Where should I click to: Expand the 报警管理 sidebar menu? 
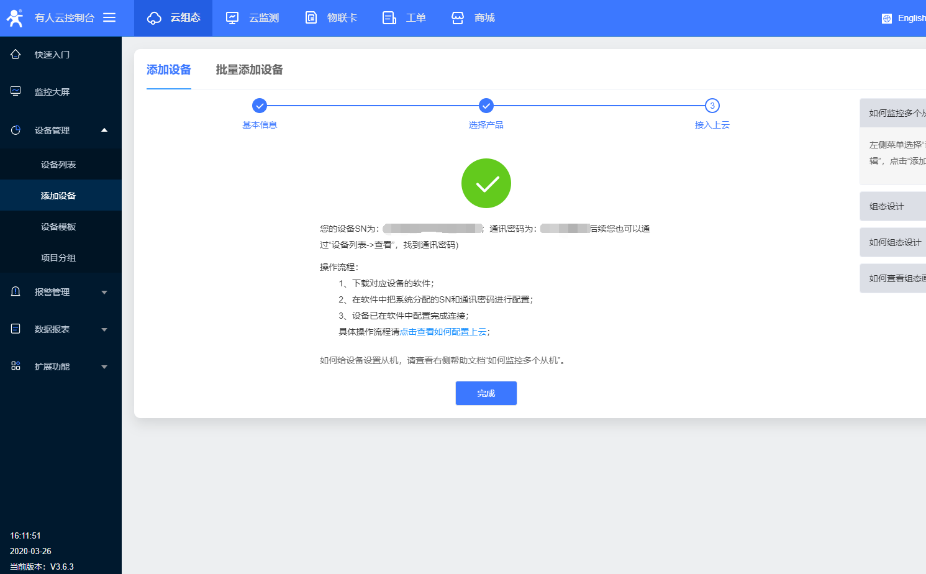tap(104, 292)
